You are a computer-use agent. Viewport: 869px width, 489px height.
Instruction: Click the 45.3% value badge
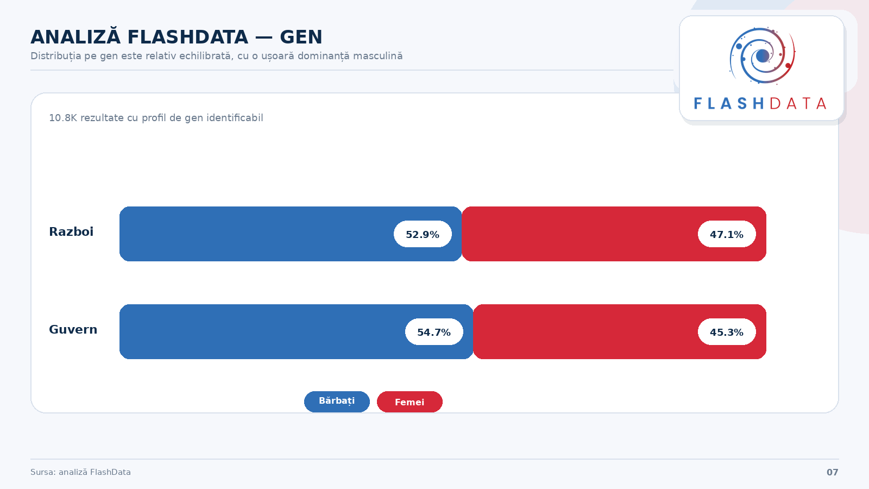(727, 332)
